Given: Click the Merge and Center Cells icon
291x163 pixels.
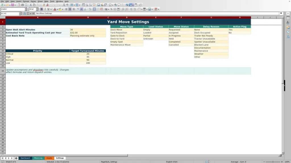Looking at the screenshot, I should coord(94,9).
